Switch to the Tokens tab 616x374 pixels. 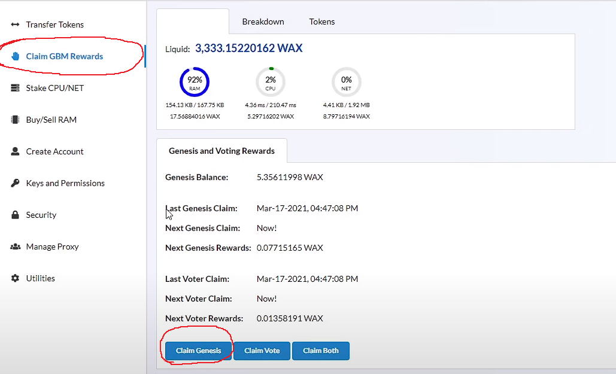point(321,22)
